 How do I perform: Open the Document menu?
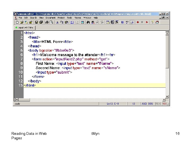click(x=51, y=18)
